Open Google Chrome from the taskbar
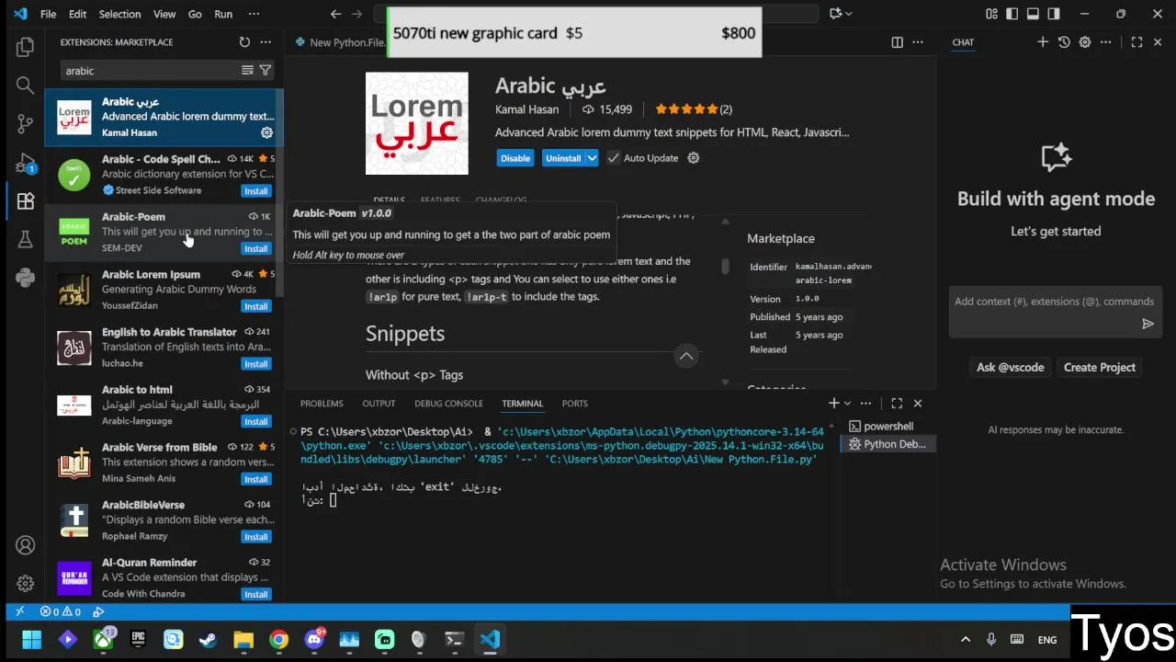 [x=278, y=640]
